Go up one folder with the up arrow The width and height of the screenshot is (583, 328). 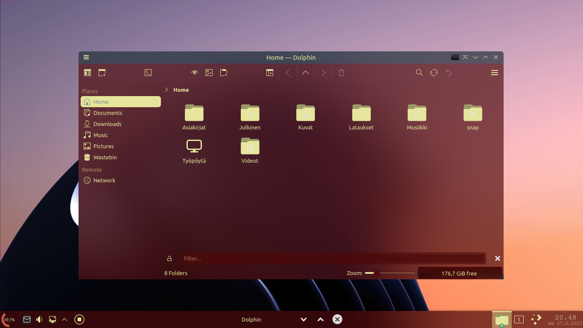coord(306,73)
